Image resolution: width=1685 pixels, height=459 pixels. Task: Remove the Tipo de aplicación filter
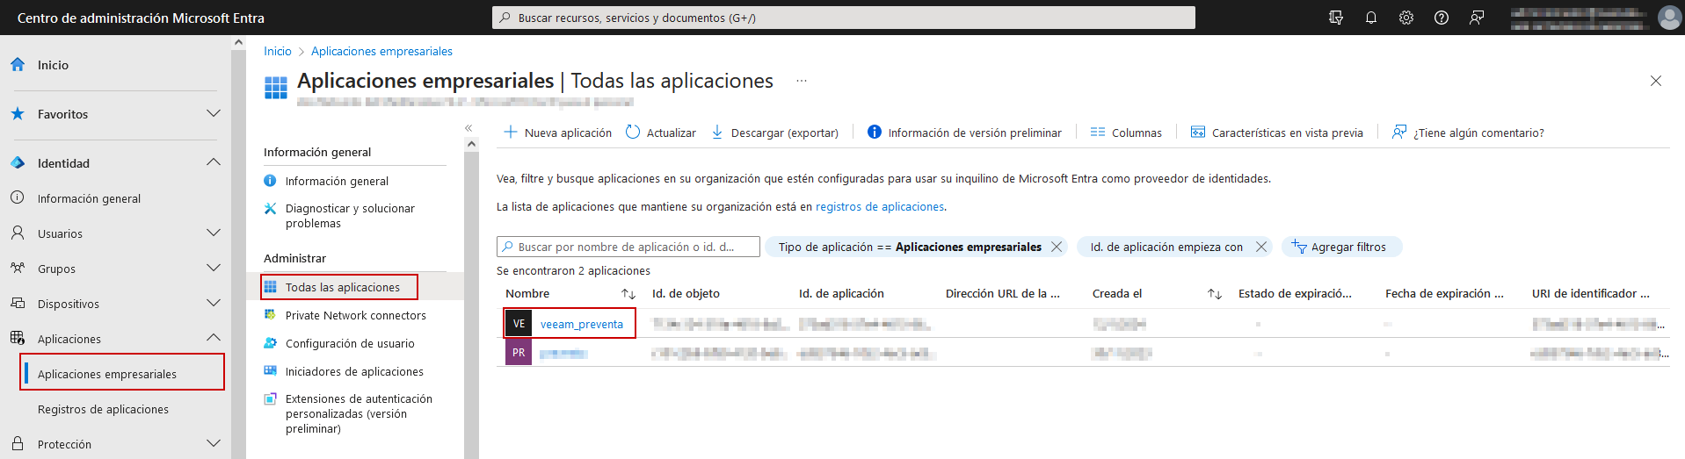(x=1057, y=247)
